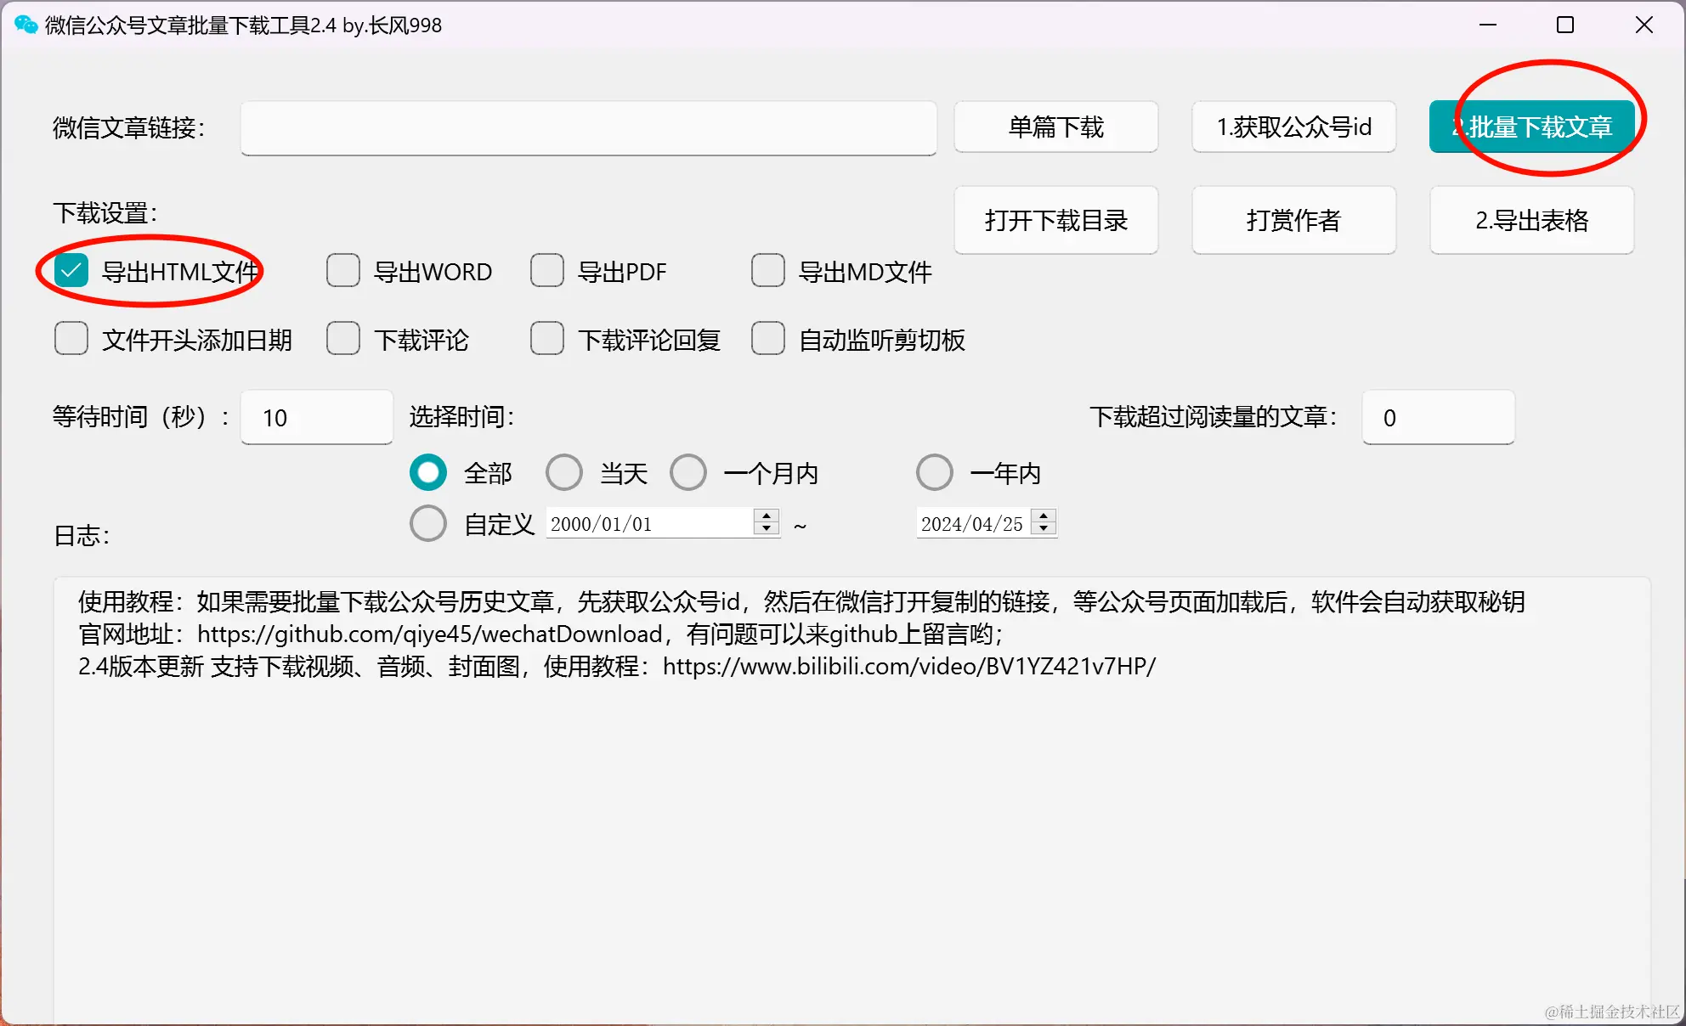Toggle 自动监听剪切板 checkbox
Screen dimensions: 1686x1026
tap(768, 340)
